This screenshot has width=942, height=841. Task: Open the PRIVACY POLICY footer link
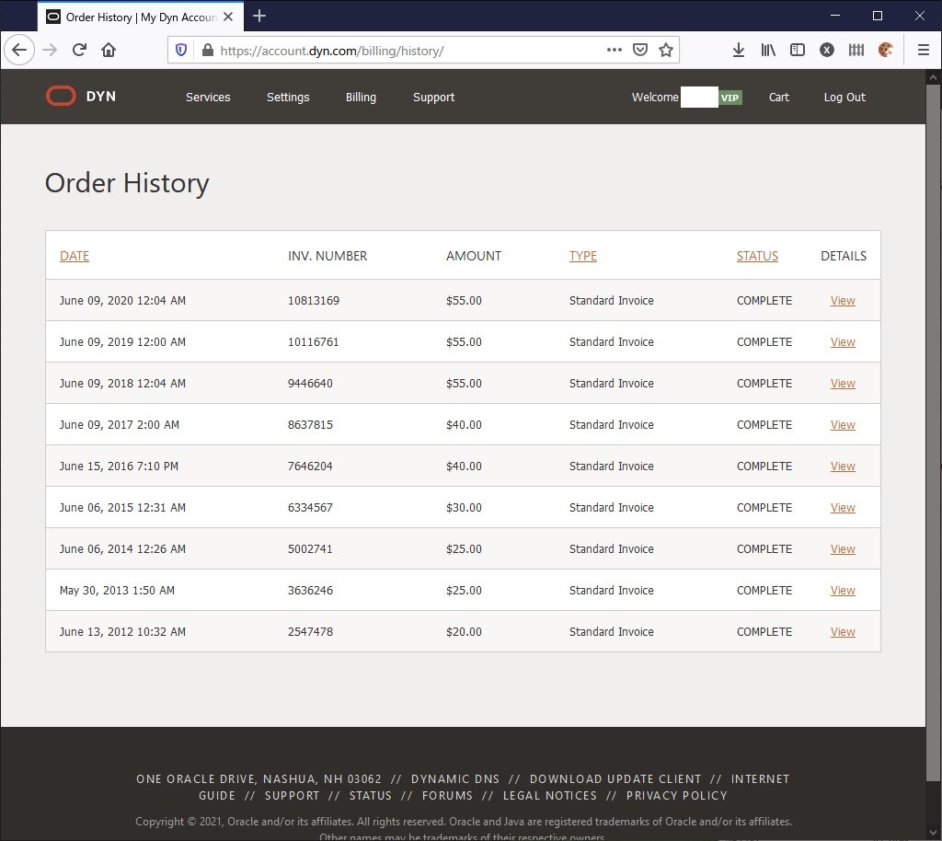tap(676, 796)
